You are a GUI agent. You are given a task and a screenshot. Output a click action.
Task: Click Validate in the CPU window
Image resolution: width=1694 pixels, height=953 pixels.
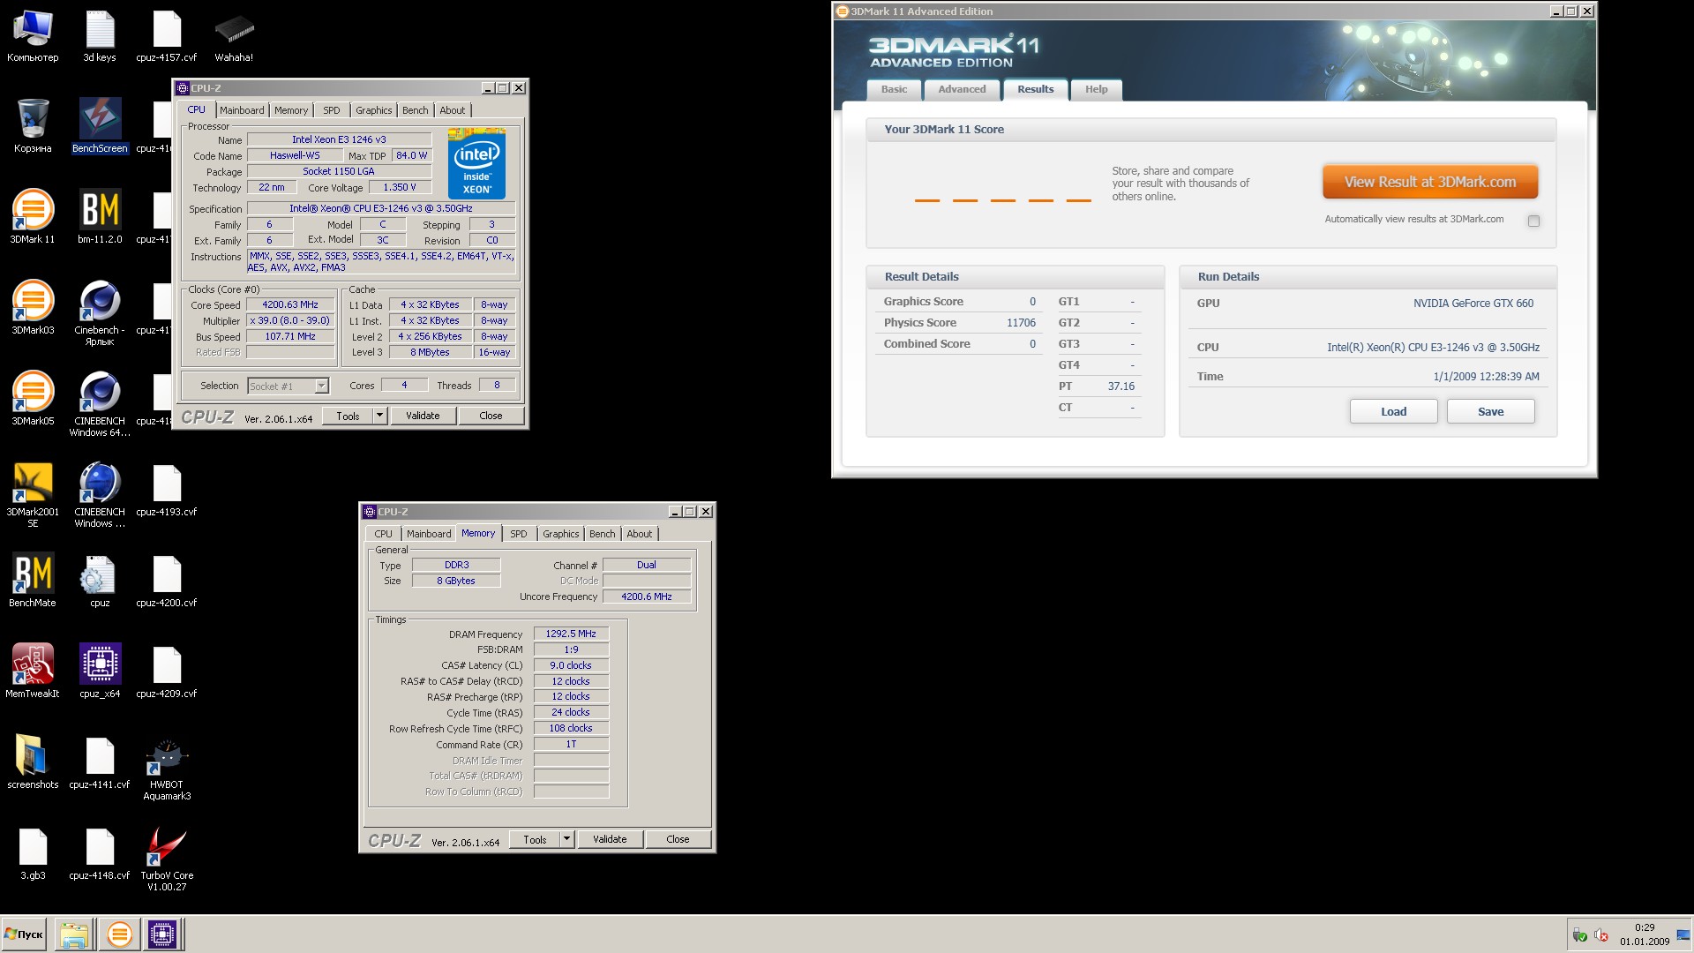click(423, 416)
